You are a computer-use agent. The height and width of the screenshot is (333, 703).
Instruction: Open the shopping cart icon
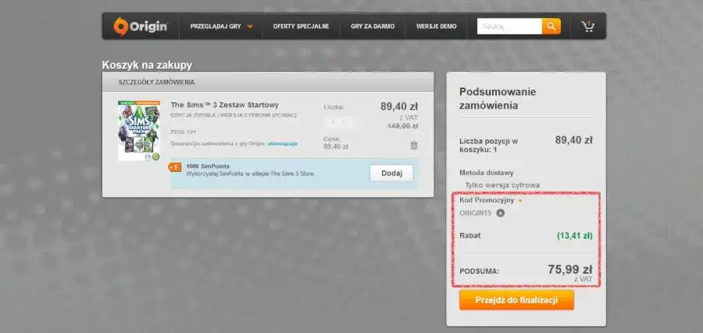point(587,27)
